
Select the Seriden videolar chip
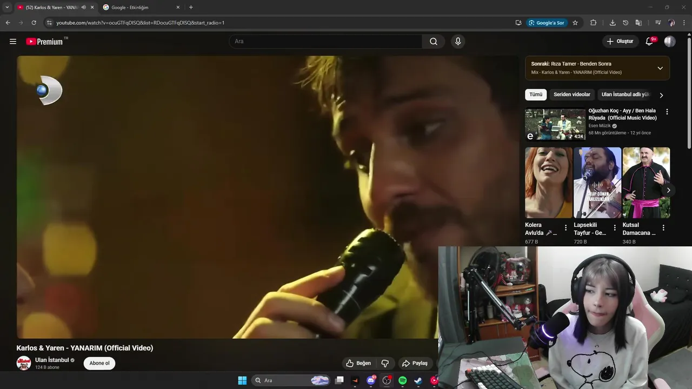click(572, 95)
